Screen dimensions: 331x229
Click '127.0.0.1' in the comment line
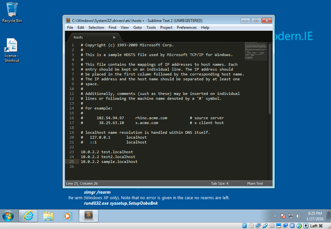(x=100, y=137)
